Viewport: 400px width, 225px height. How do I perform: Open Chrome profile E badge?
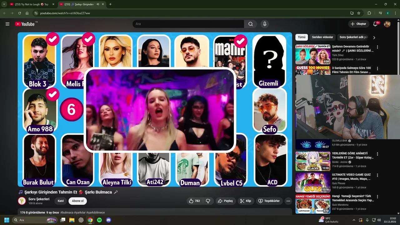coord(388,13)
